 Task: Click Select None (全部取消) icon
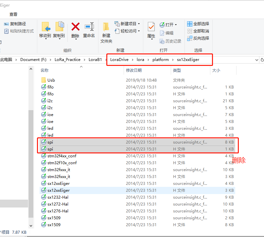[x=190, y=31]
